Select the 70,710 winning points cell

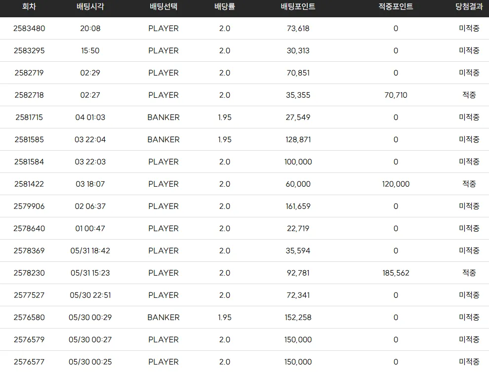click(x=396, y=95)
